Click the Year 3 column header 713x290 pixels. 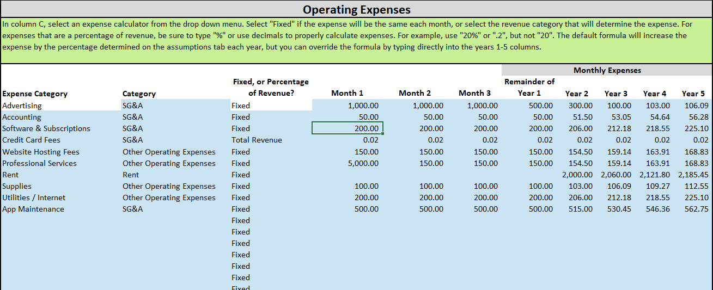point(616,94)
